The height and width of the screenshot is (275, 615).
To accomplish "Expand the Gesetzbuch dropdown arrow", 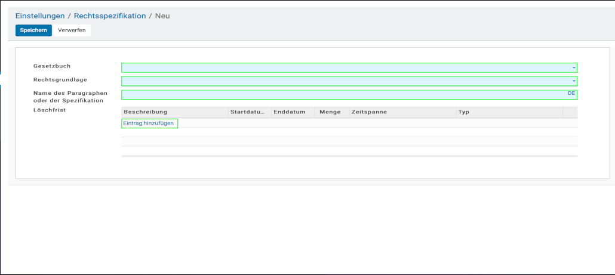I will tap(574, 68).
